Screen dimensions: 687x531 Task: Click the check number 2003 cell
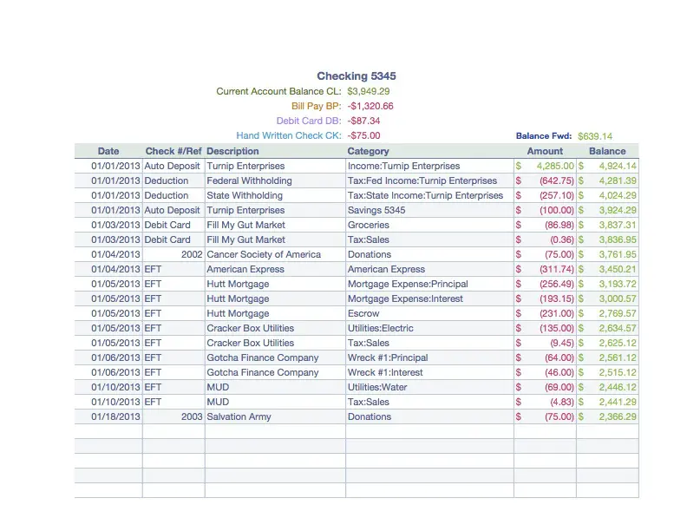(x=192, y=416)
